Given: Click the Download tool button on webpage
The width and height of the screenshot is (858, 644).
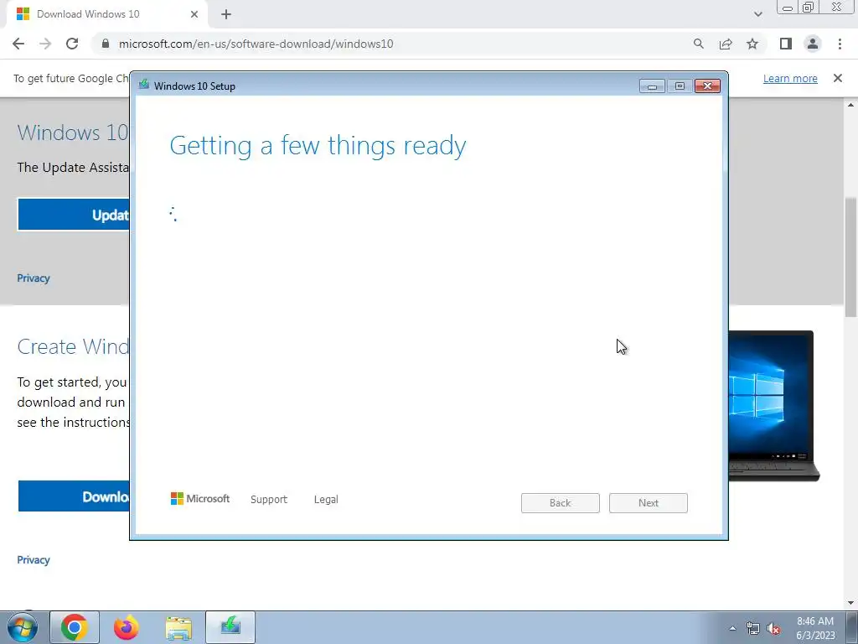Looking at the screenshot, I should pos(74,496).
